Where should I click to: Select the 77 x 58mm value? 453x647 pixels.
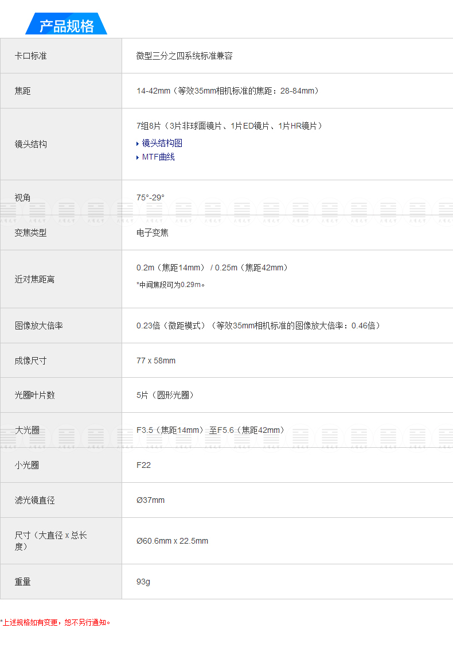click(x=156, y=361)
